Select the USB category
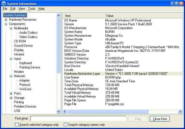 point(17,111)
